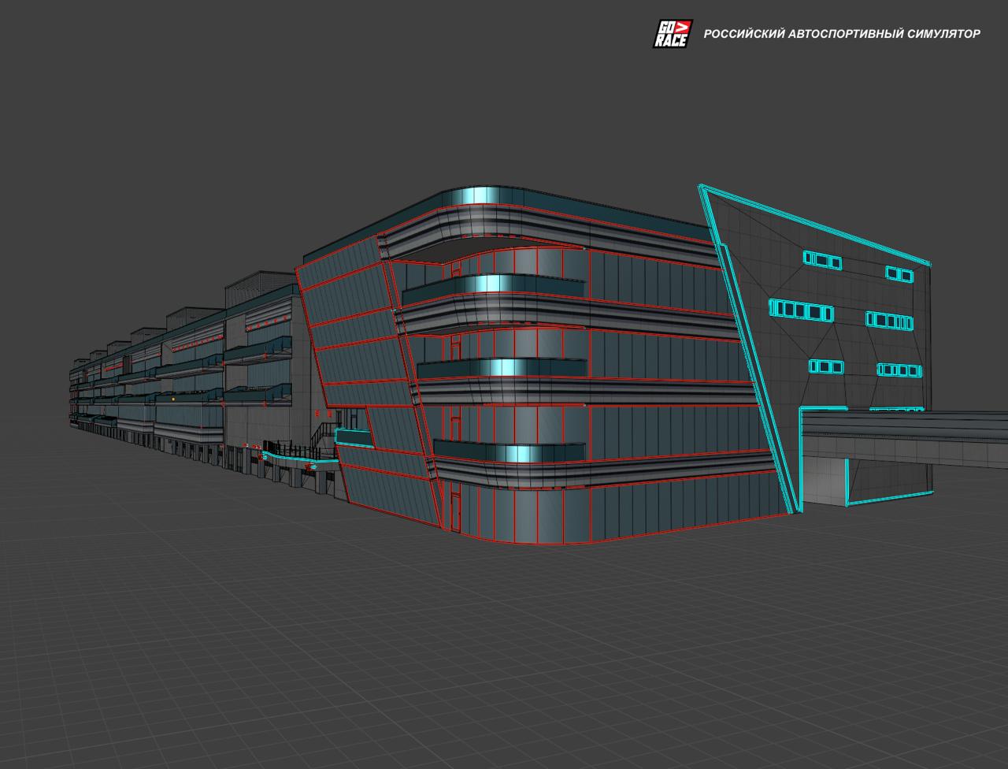Select the middle-right cyan window row
The height and width of the screenshot is (769, 1008).
click(890, 321)
